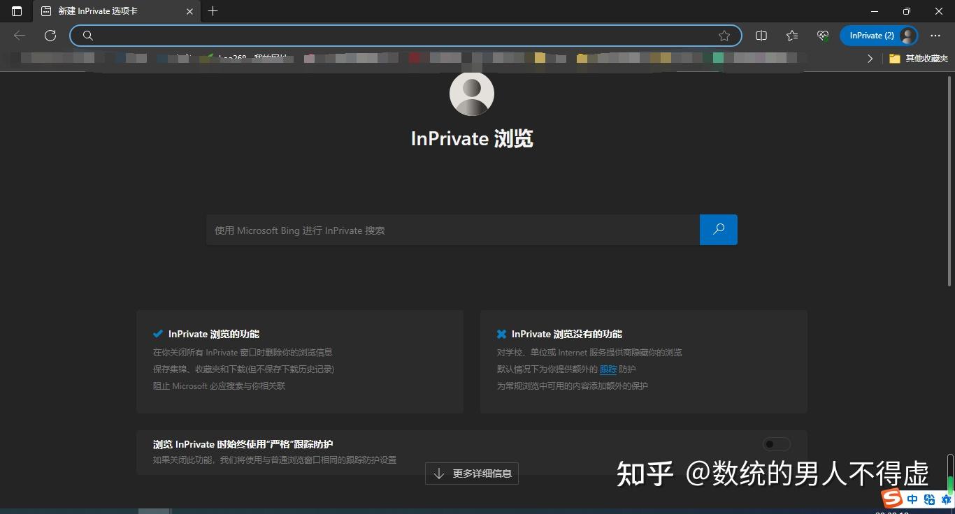Click the InPrivate (2) profile button

pyautogui.click(x=879, y=36)
